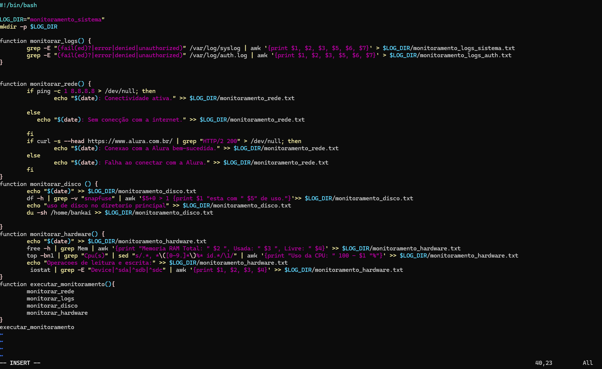Click monitorar_rede call inside executar_monitoramento
Image resolution: width=602 pixels, height=369 pixels.
coord(50,291)
